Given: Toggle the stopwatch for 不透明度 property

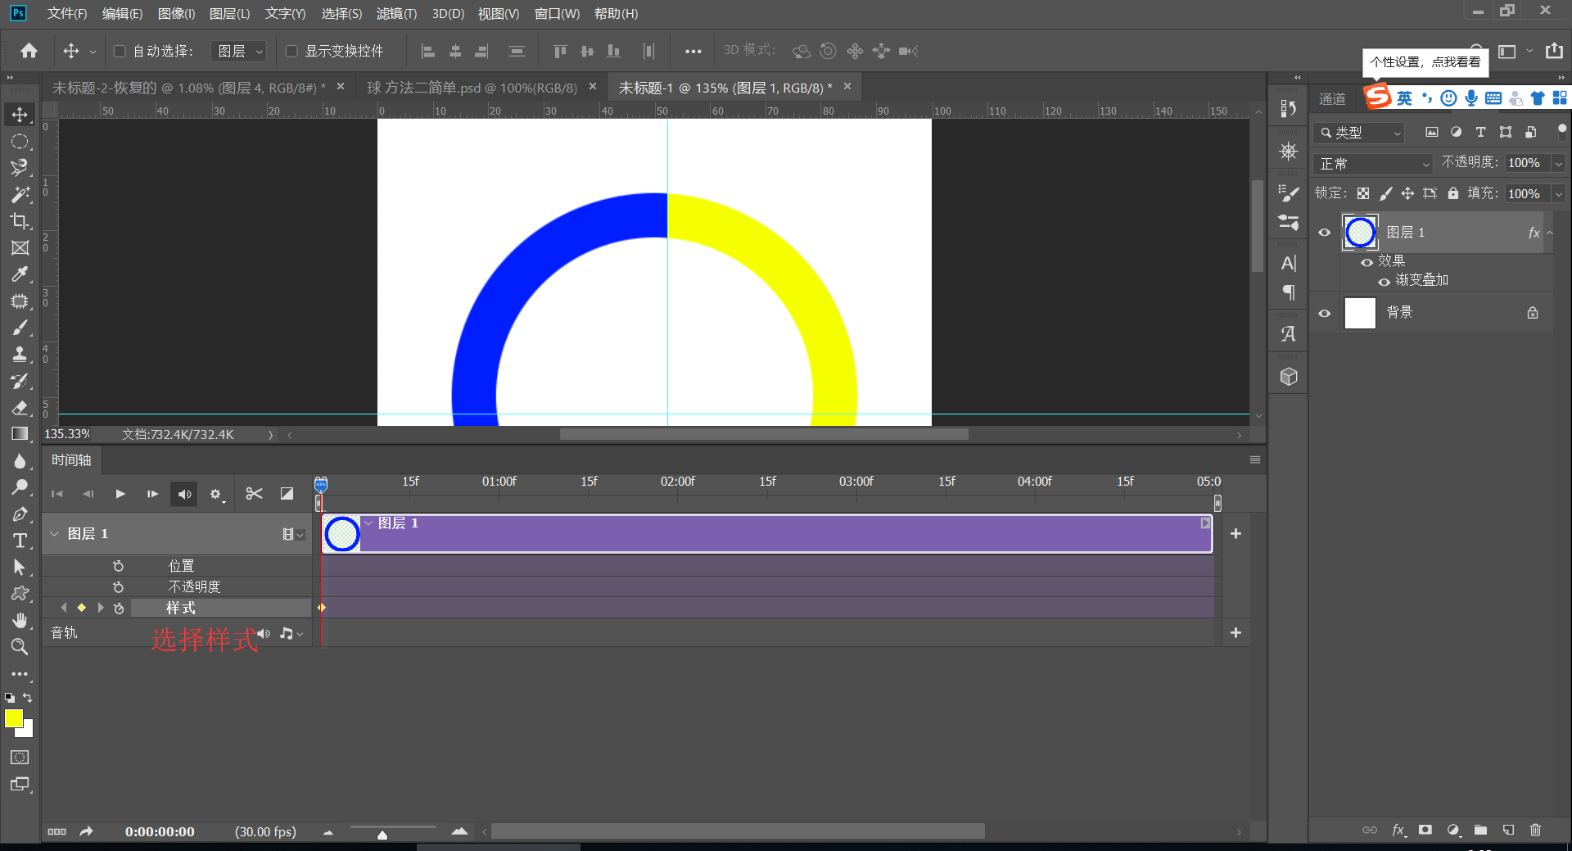Looking at the screenshot, I should click(x=118, y=587).
